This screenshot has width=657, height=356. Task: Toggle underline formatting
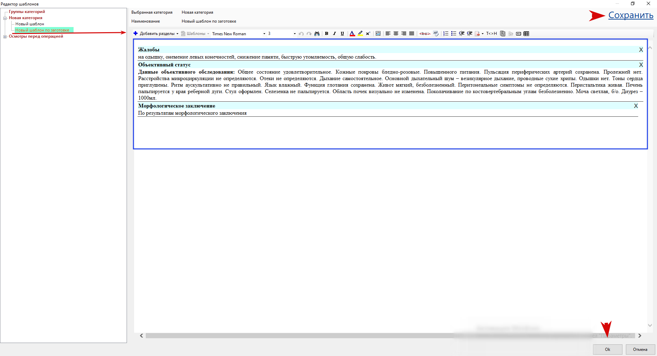(342, 34)
